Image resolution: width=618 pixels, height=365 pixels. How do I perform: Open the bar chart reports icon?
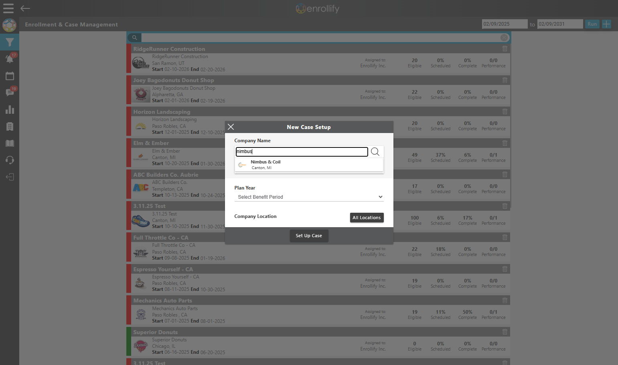(x=10, y=109)
